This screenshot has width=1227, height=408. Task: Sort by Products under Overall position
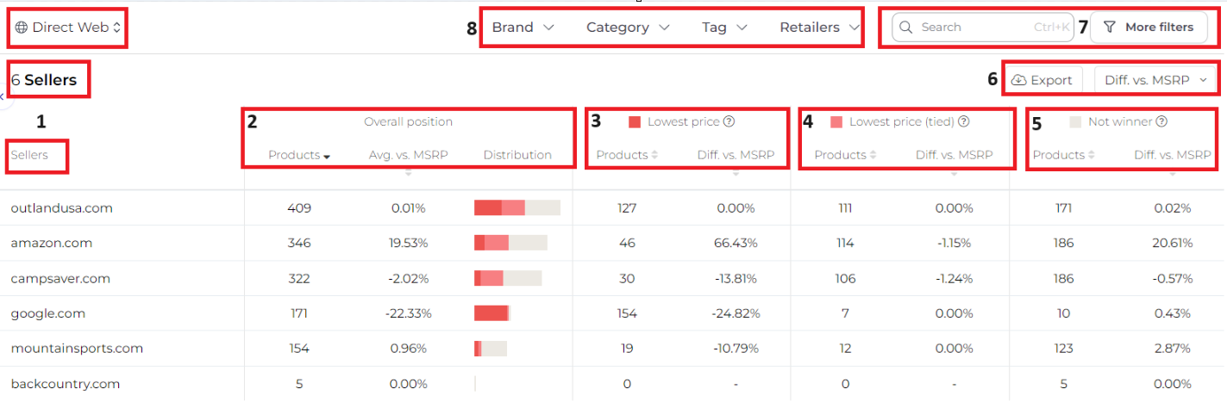pyautogui.click(x=299, y=156)
